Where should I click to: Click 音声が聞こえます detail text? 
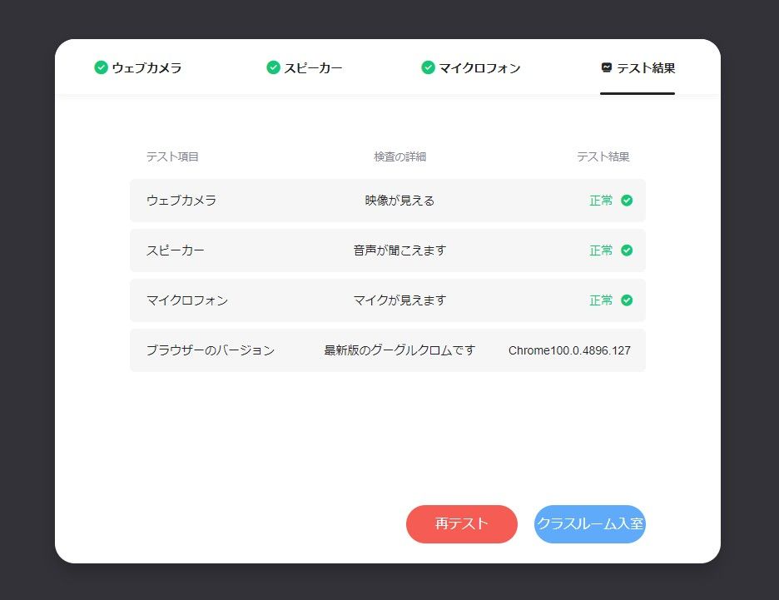[x=399, y=250]
